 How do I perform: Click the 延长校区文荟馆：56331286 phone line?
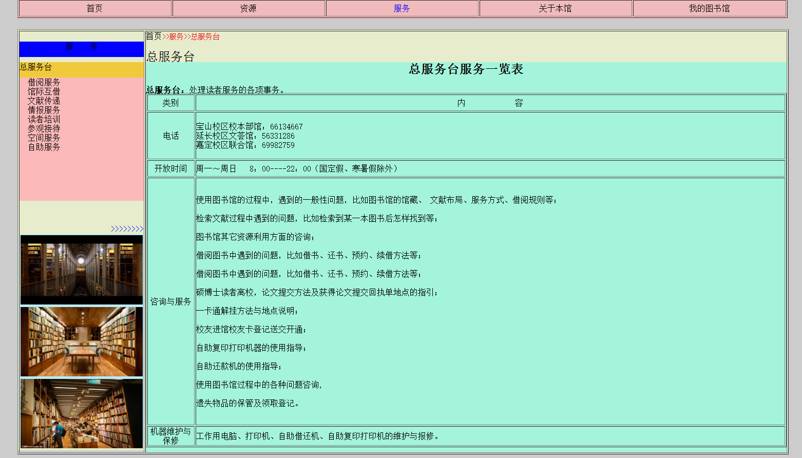coord(245,136)
